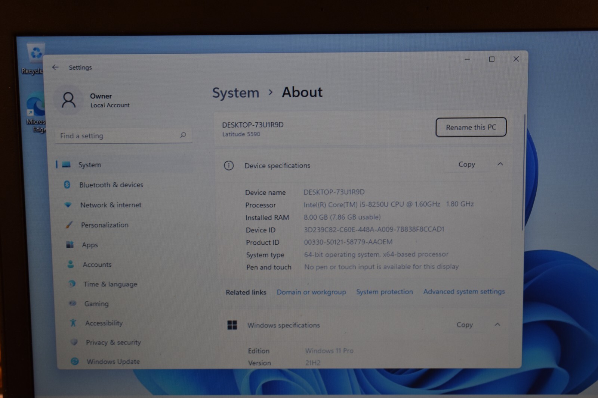The height and width of the screenshot is (398, 598).
Task: Click the Installed RAM value 8.00 GB
Action: click(342, 217)
